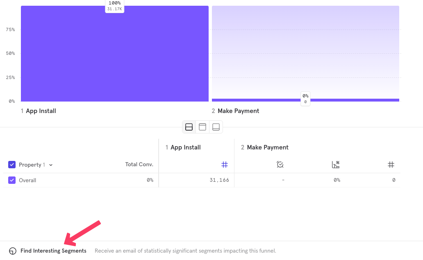This screenshot has height=260, width=423.
Task: Click the App Install count hash icon
Action: coord(225,165)
